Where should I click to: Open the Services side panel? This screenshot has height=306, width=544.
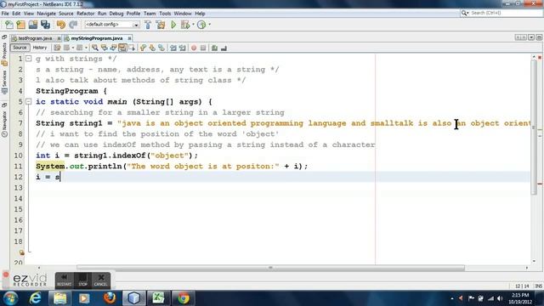4,82
